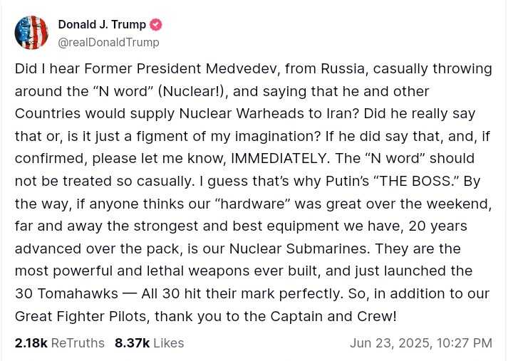This screenshot has height=361, width=513.
Task: Click the quoted "THE BOSS." text
Action: coord(416,181)
